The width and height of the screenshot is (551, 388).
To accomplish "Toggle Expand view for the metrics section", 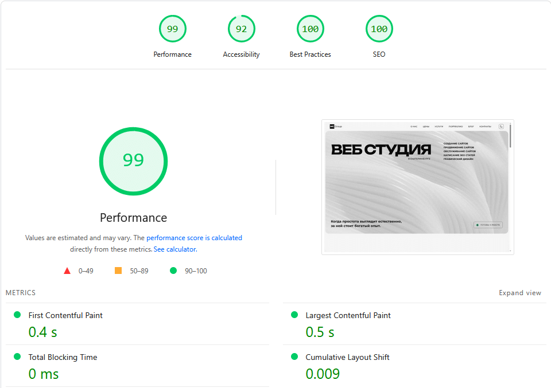I will point(519,293).
